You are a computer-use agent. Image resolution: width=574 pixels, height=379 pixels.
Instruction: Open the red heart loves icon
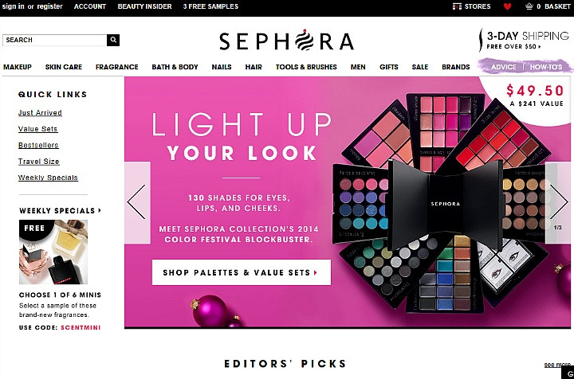[507, 6]
